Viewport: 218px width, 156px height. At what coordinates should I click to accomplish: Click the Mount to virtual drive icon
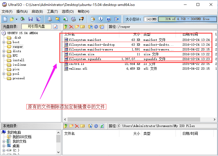pos(74,19)
